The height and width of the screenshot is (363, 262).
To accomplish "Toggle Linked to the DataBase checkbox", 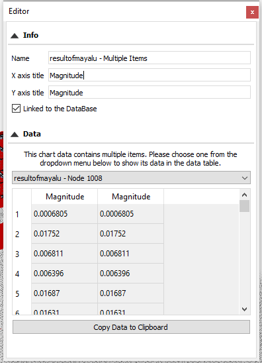I will click(16, 109).
